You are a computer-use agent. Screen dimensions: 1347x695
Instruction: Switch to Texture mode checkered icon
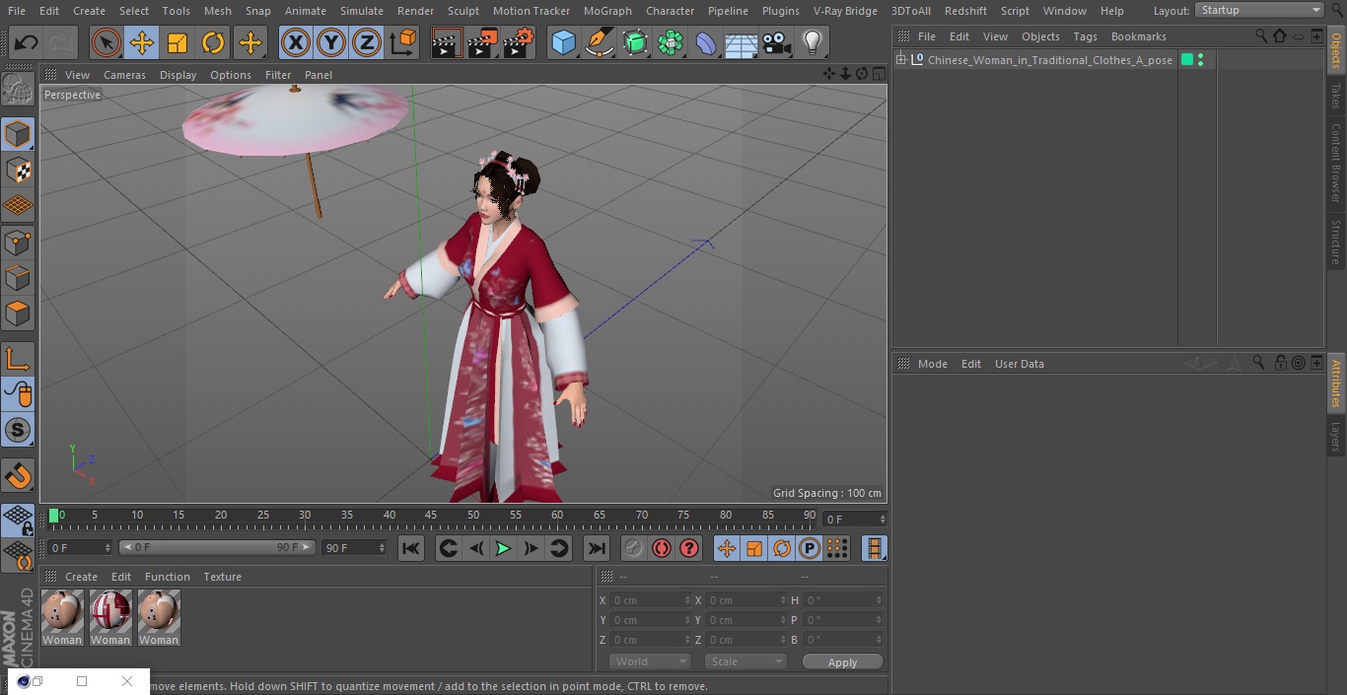[18, 171]
